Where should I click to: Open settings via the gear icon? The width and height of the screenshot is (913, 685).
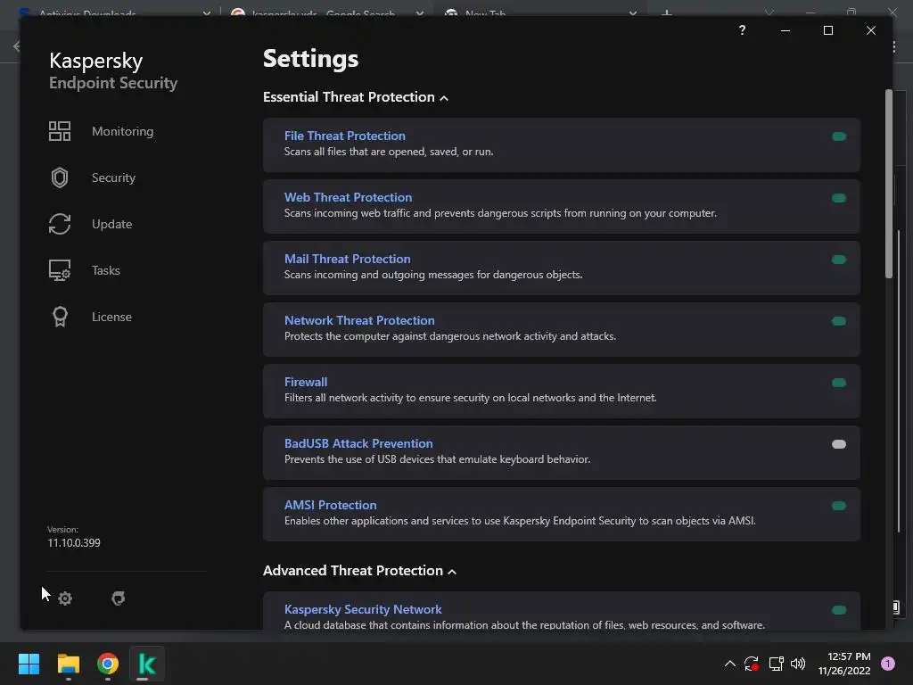click(x=65, y=598)
